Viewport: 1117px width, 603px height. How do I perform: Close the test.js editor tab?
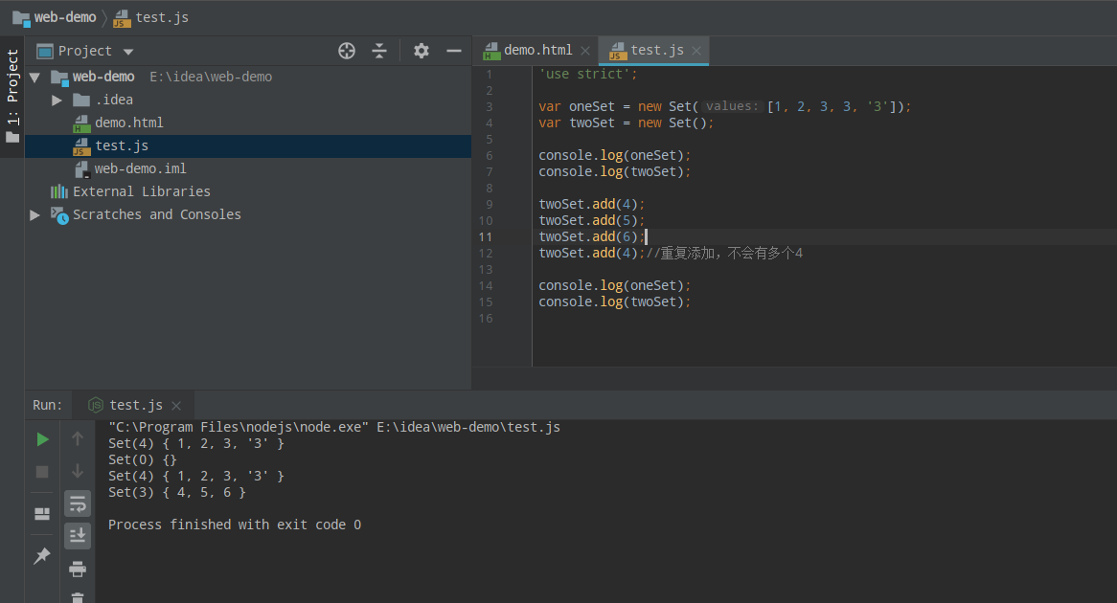(x=696, y=51)
